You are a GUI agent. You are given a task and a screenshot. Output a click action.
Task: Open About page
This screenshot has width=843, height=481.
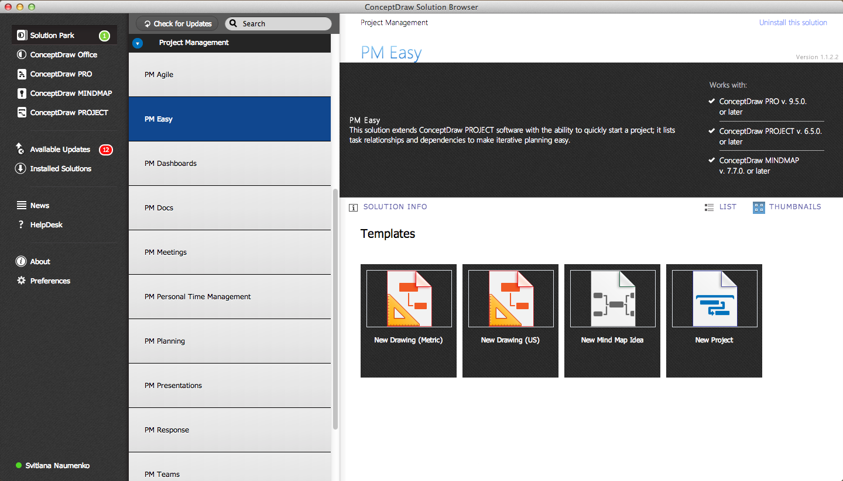[40, 262]
